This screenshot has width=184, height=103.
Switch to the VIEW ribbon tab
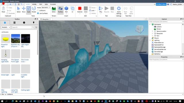tap(46, 4)
